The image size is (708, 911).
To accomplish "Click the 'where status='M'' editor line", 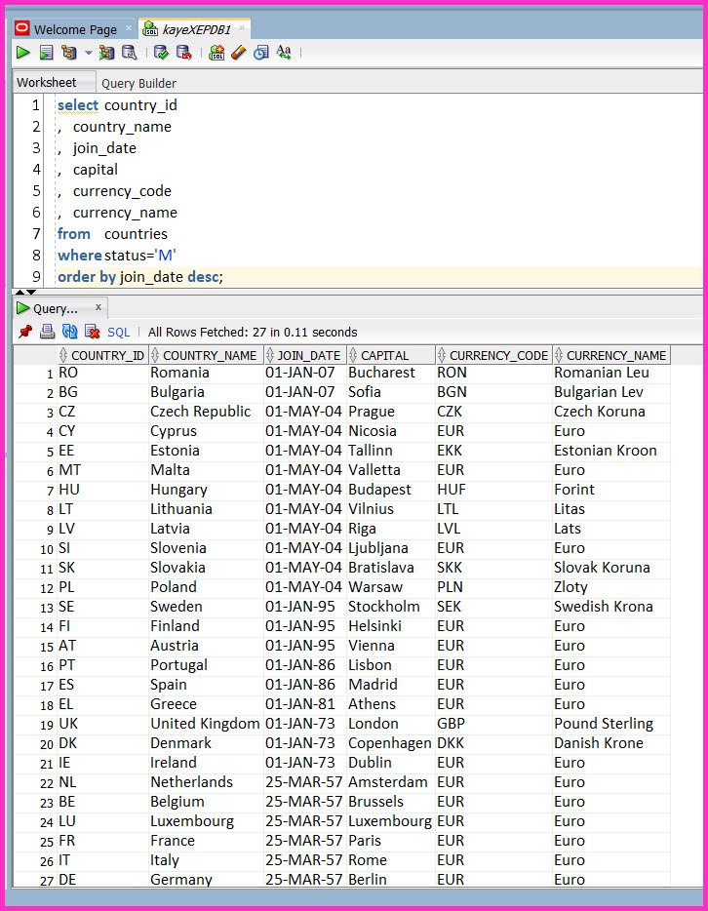I will click(x=117, y=255).
